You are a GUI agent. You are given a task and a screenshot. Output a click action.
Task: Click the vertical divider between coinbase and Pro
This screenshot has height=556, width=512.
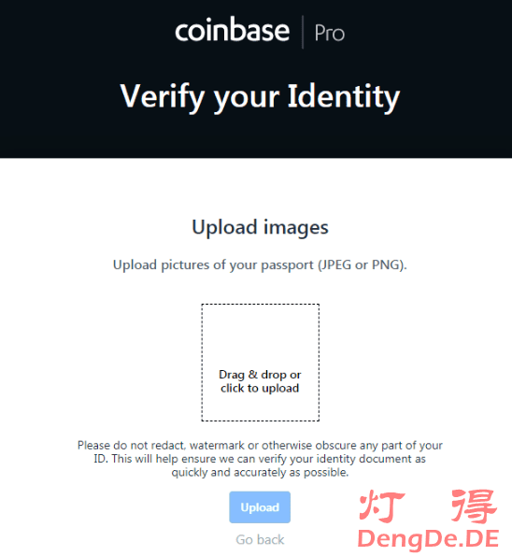[x=303, y=32]
